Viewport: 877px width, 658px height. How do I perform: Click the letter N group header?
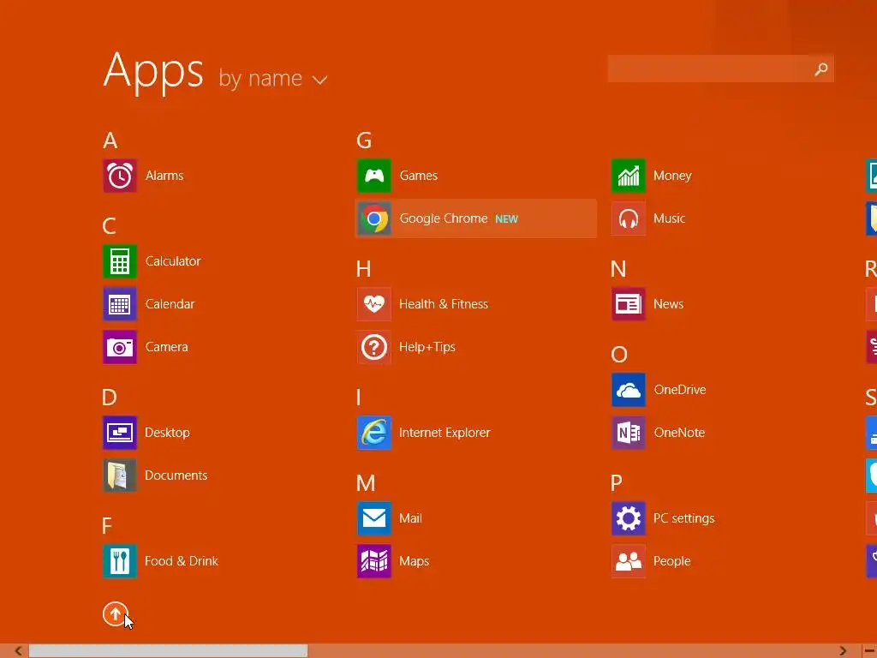(x=618, y=269)
